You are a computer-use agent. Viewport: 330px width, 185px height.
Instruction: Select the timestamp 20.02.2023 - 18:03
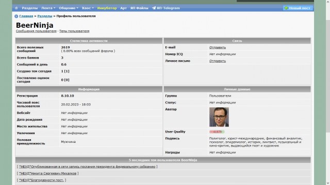pyautogui.click(x=76, y=104)
